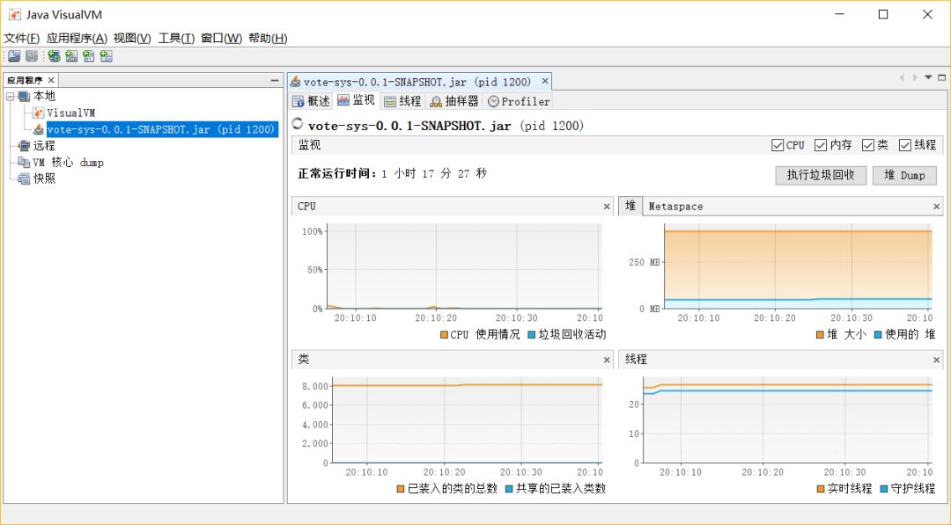Viewport: 951px width, 525px height.
Task: Minimize the 应用程序 panel
Action: point(275,81)
